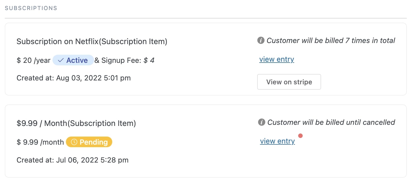Open view entry for $9.99 monthly subscription

(278, 141)
